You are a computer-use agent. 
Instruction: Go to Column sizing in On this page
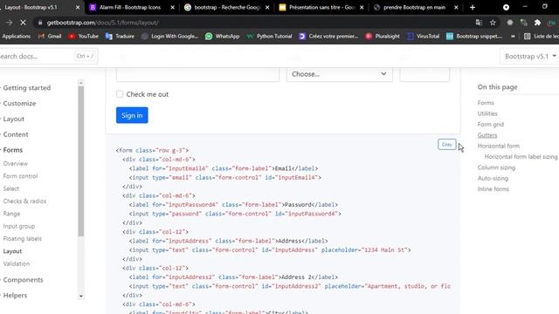496,167
